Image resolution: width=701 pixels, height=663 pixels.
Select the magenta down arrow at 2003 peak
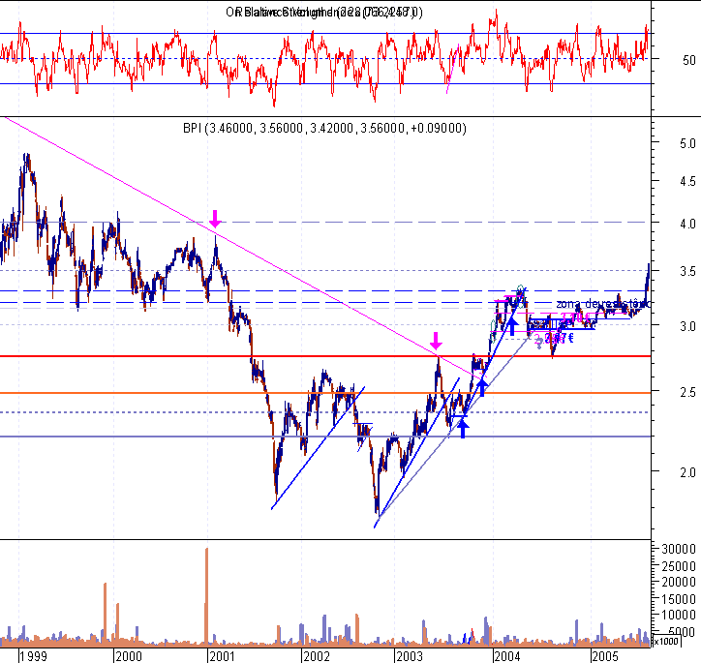click(436, 341)
